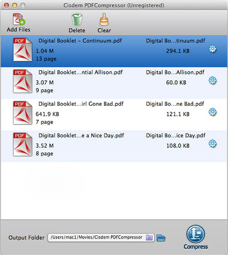Viewport: 228px width, 255px height.
Task: Select file name Digital Booklet...irl Gone Bad.pdf
Action: [x=81, y=104]
